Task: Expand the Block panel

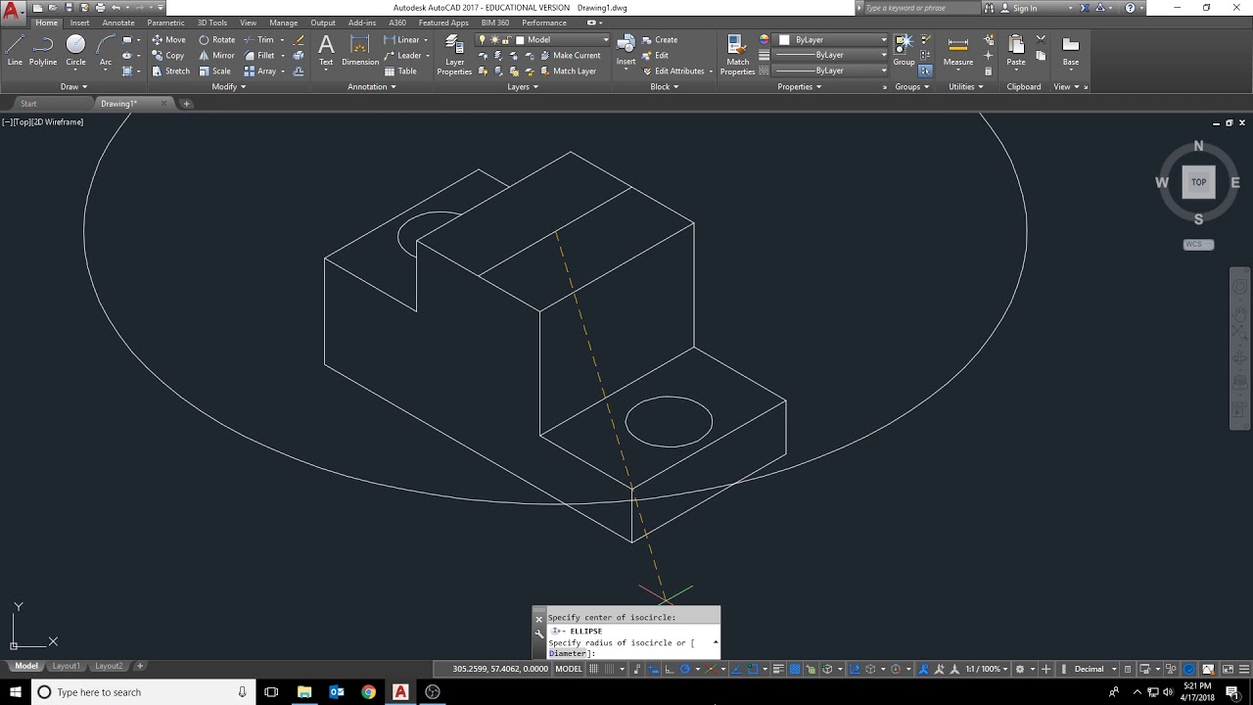Action: coord(664,86)
